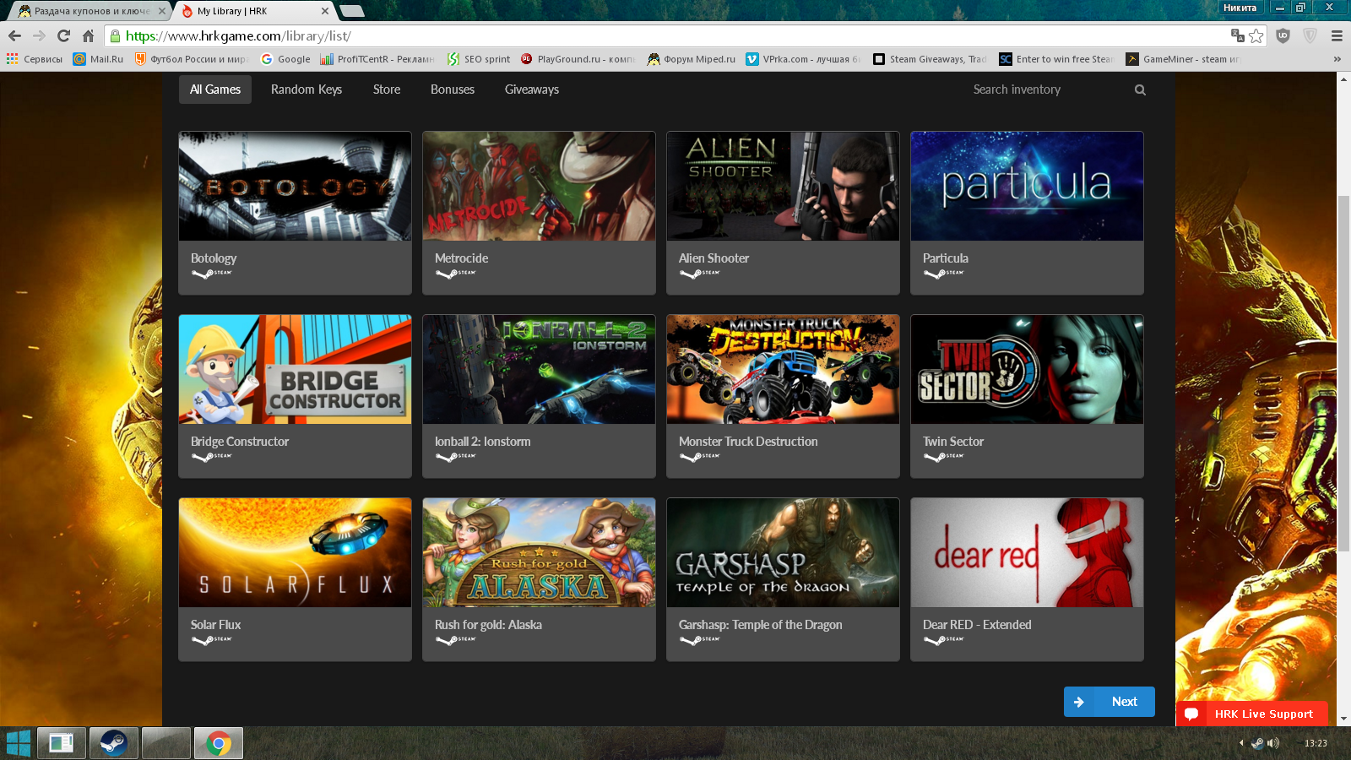The width and height of the screenshot is (1351, 760).
Task: Show more bookmarks chevron
Action: point(1337,59)
